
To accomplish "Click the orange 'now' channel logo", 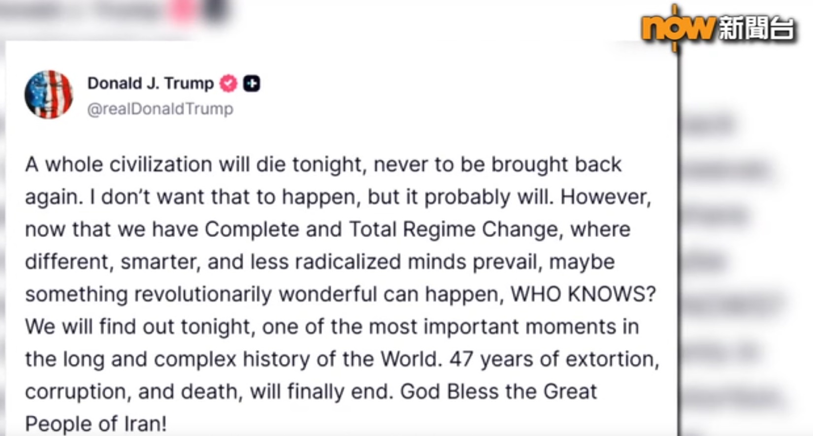I will click(x=677, y=27).
